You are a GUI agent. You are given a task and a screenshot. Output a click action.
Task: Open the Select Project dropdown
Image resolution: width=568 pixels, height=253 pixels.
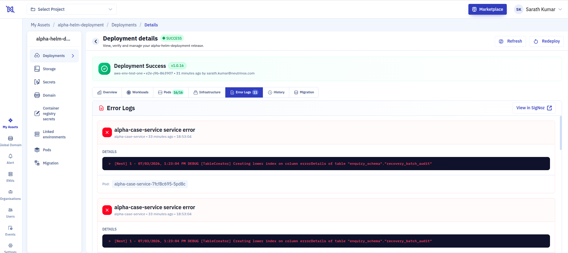click(x=72, y=9)
